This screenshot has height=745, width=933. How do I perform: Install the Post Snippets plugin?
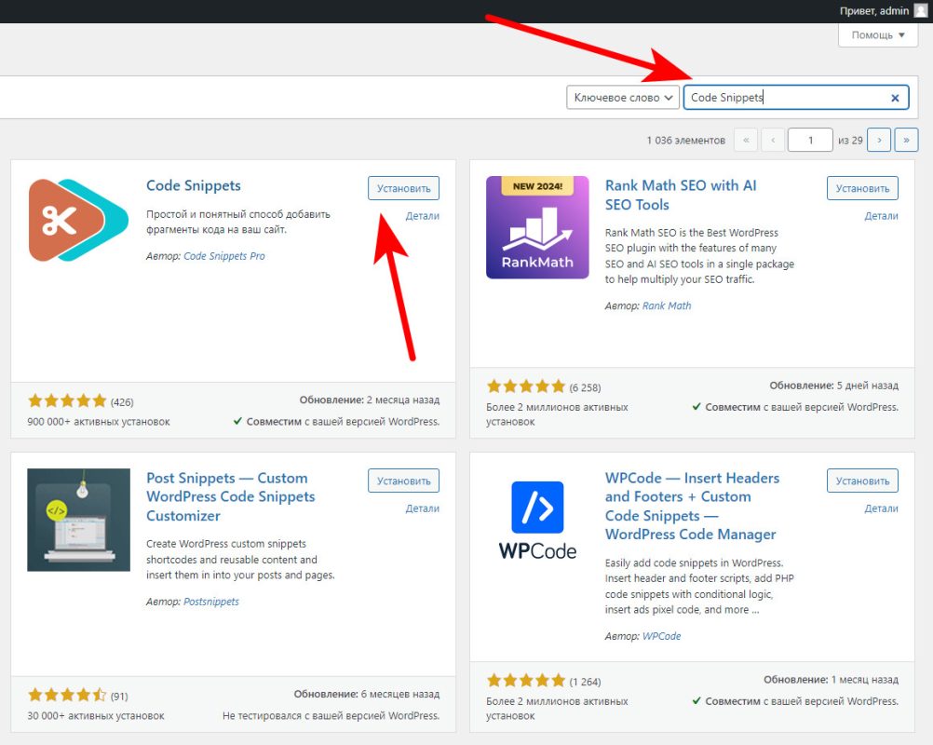(403, 481)
